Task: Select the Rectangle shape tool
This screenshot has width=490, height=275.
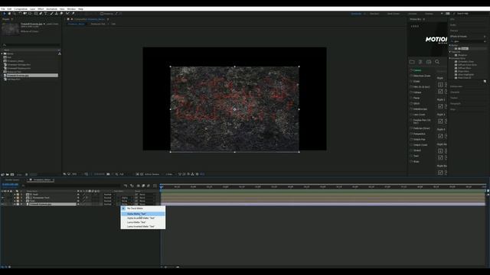Action: 36,14
